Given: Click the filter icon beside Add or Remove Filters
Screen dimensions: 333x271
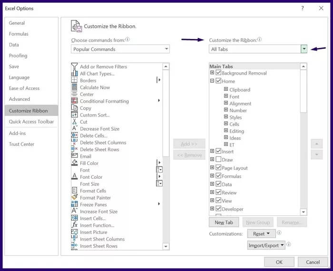Looking at the screenshot, I should [74, 67].
